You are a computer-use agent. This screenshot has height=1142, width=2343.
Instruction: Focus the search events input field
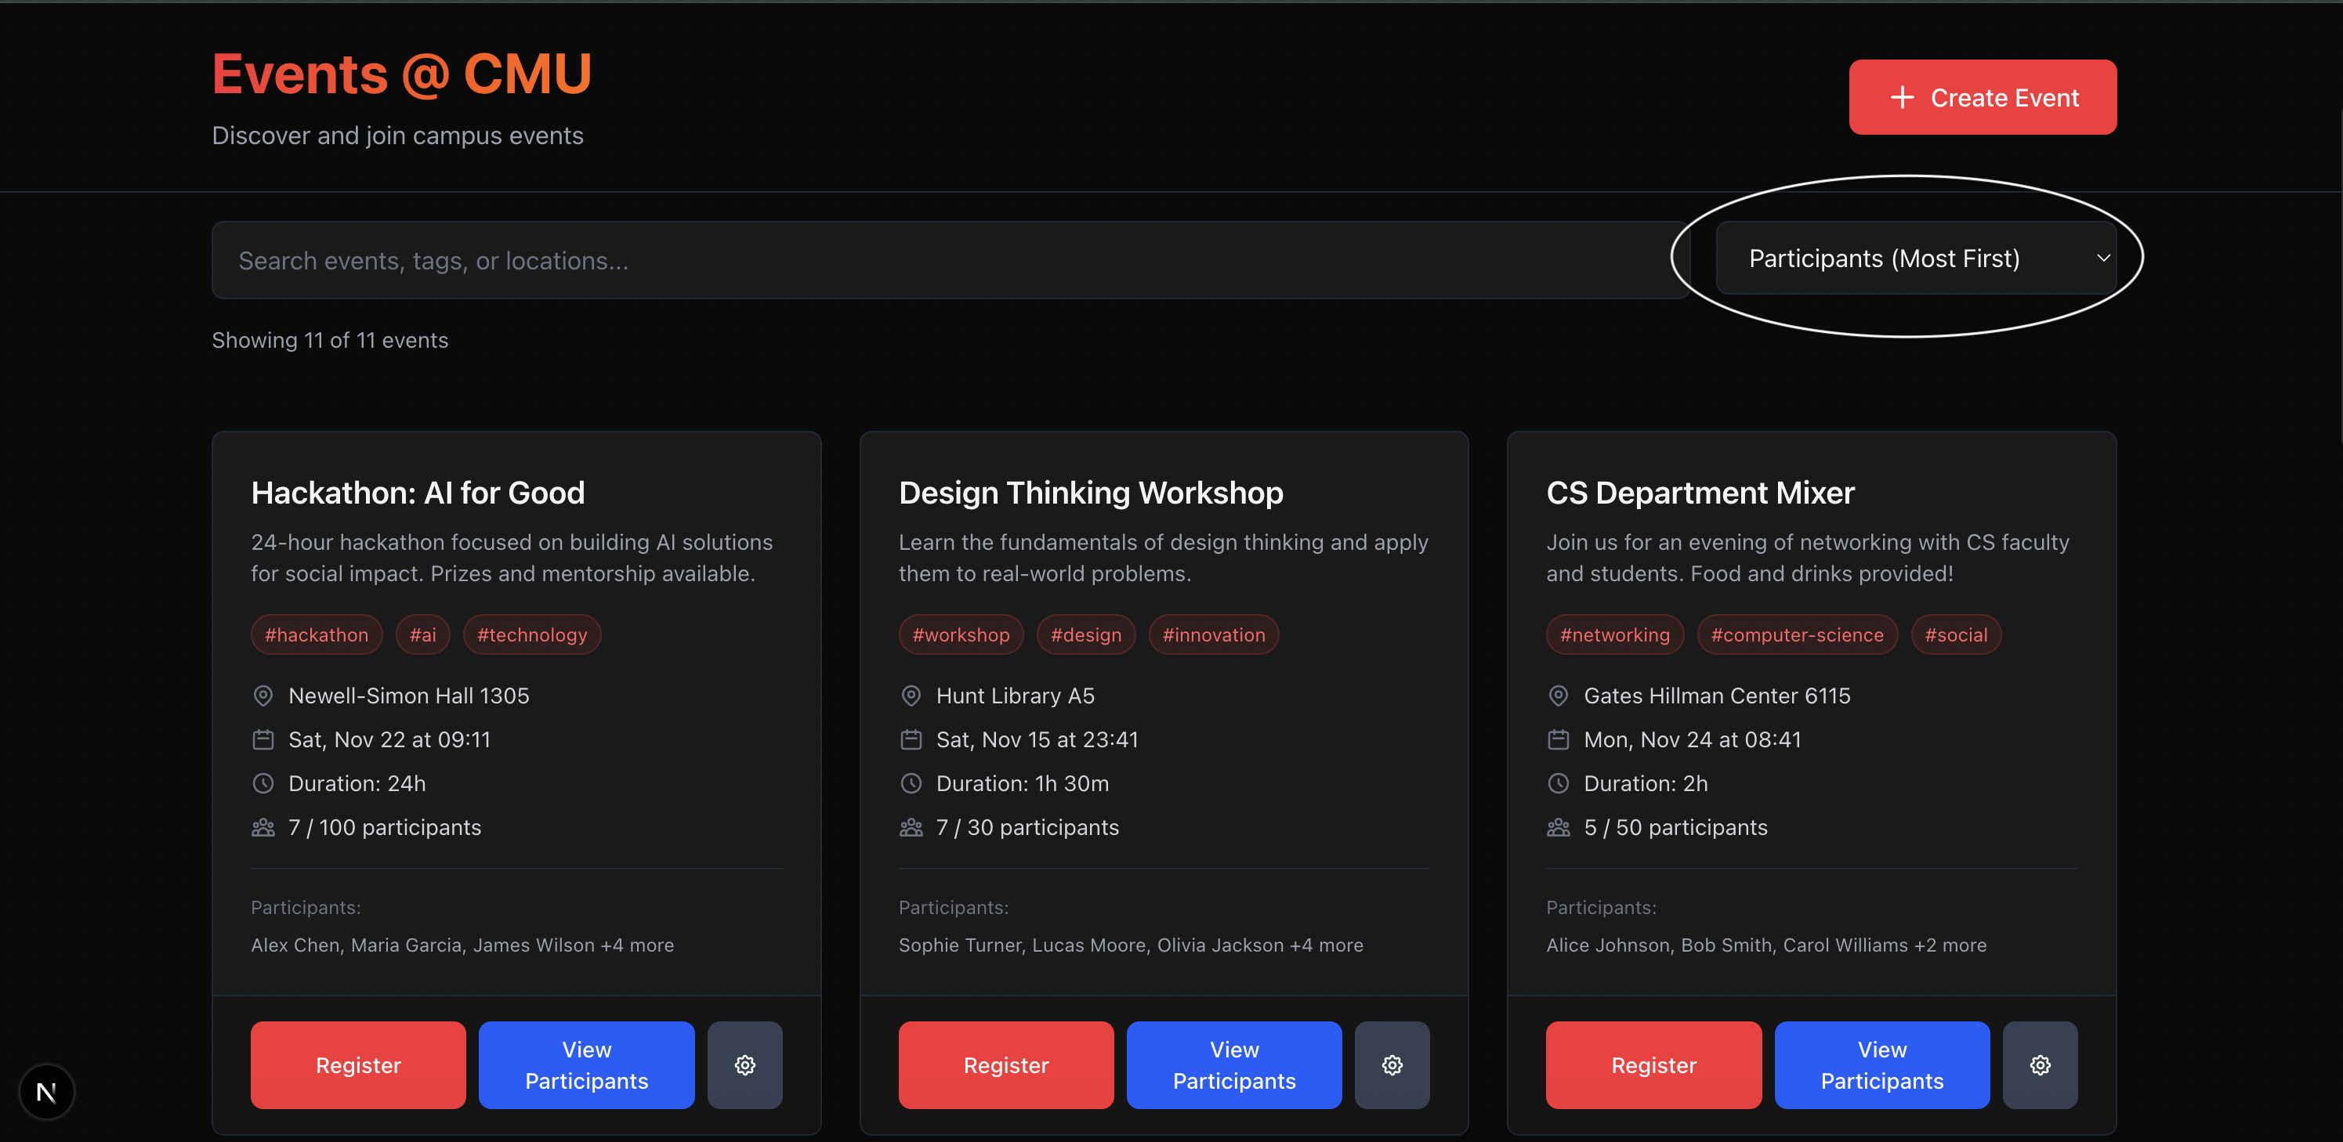[950, 261]
